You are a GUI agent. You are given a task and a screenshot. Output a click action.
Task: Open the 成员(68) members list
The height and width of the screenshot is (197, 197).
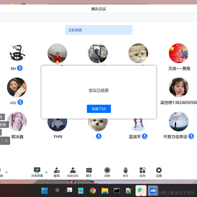point(73,172)
